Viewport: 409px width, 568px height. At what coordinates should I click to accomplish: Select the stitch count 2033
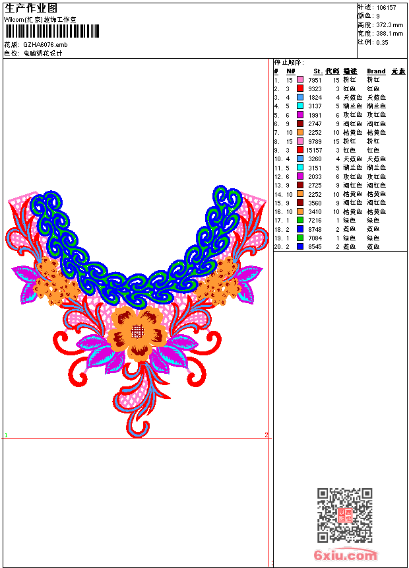pyautogui.click(x=315, y=176)
